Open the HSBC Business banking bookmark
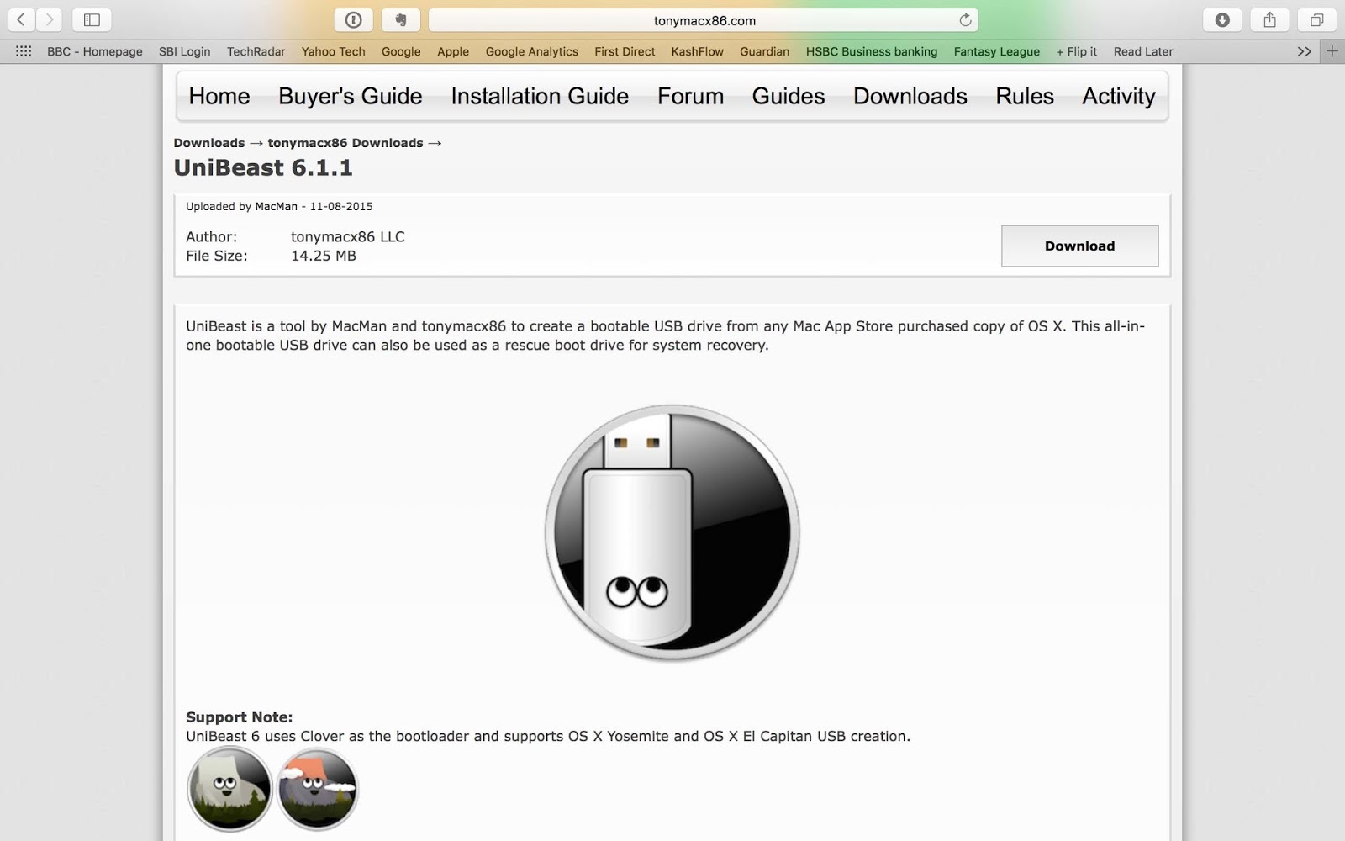The image size is (1345, 841). click(x=872, y=51)
